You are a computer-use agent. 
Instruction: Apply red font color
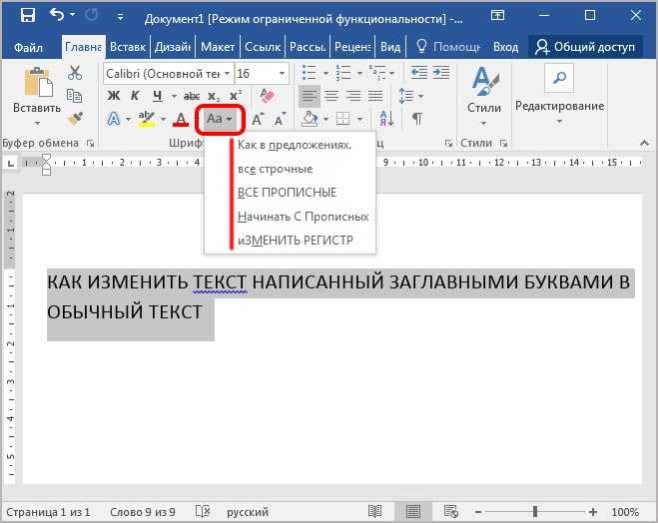(181, 119)
